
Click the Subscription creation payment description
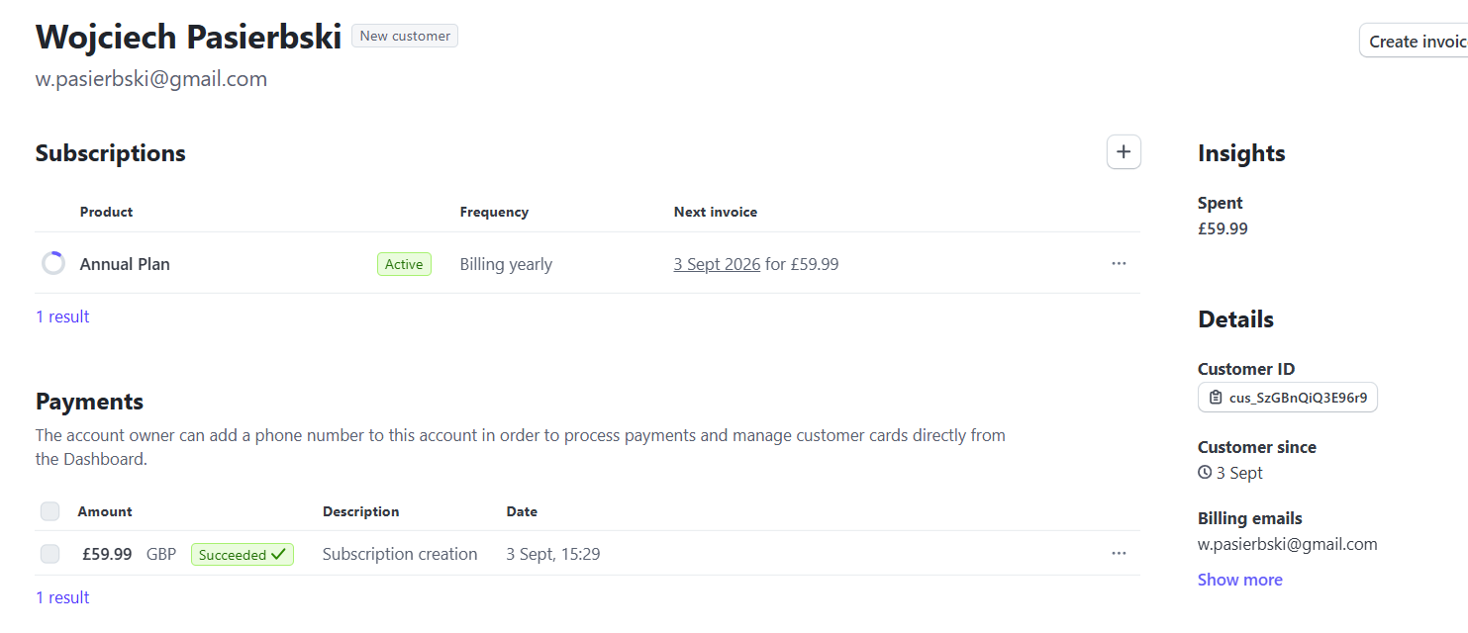coord(400,554)
